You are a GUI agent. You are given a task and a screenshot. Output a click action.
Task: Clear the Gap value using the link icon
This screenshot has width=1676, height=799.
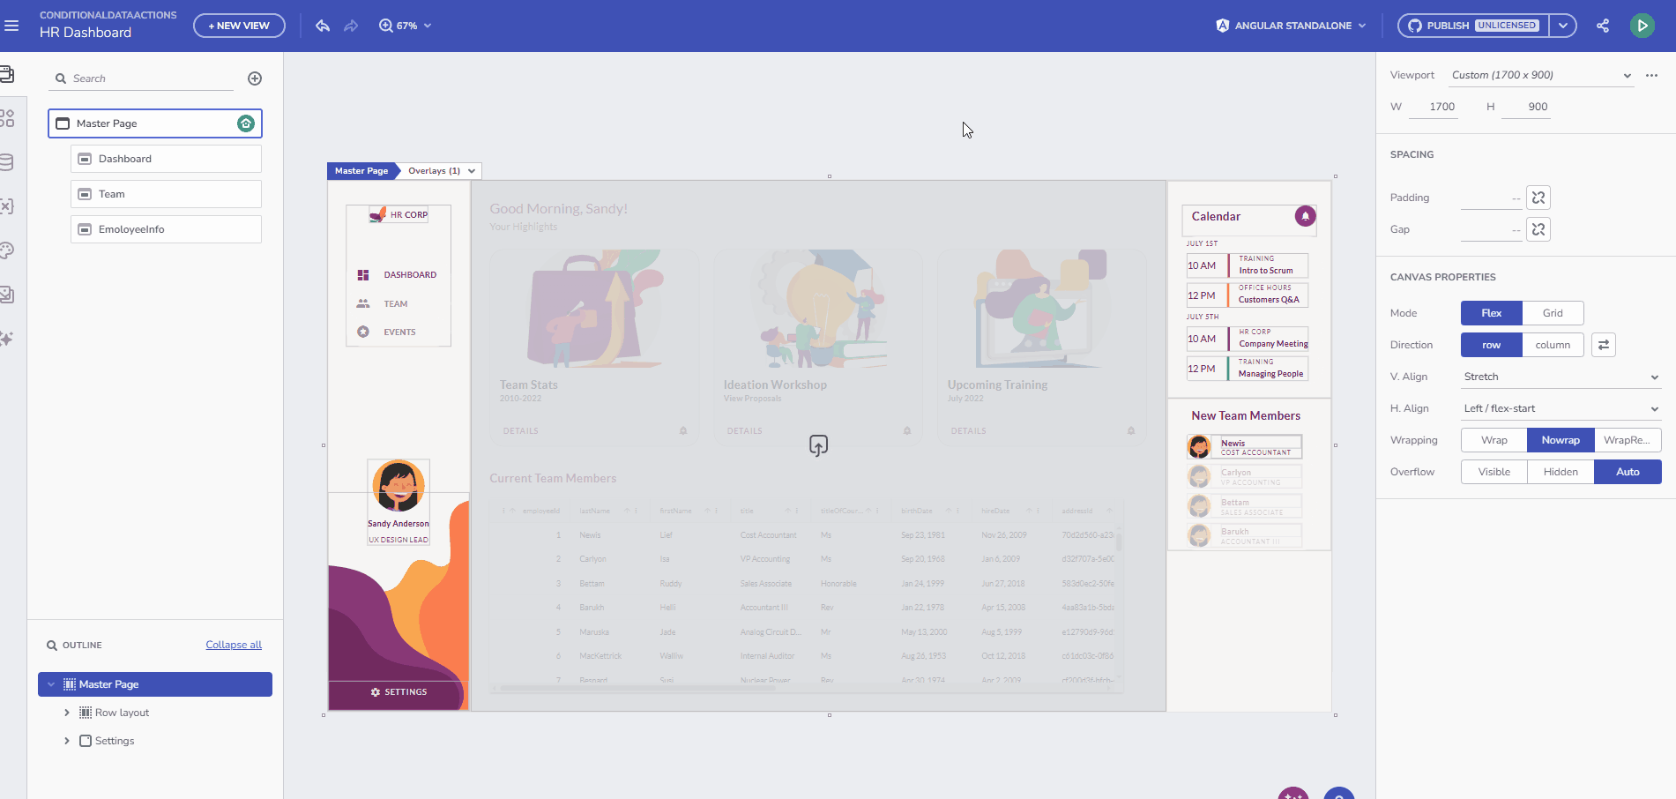pyautogui.click(x=1538, y=229)
